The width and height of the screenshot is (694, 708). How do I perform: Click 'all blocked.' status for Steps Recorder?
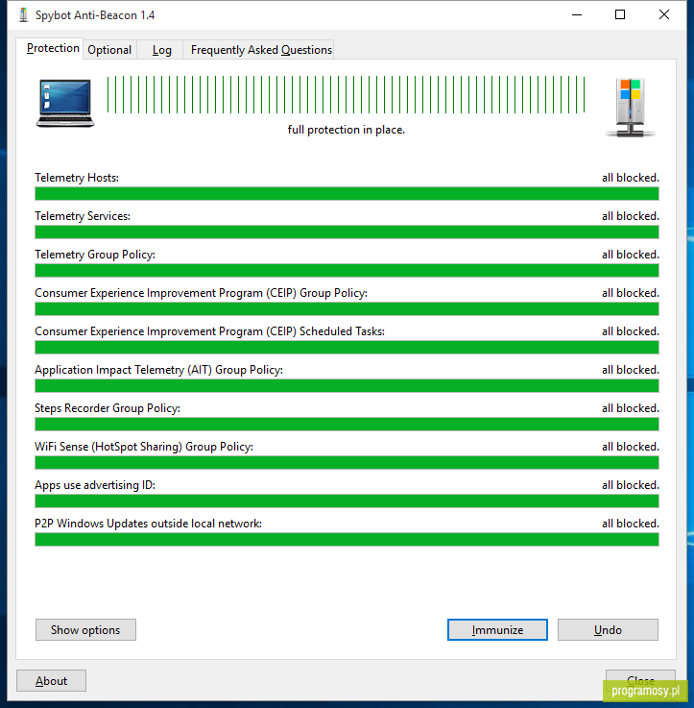click(631, 407)
